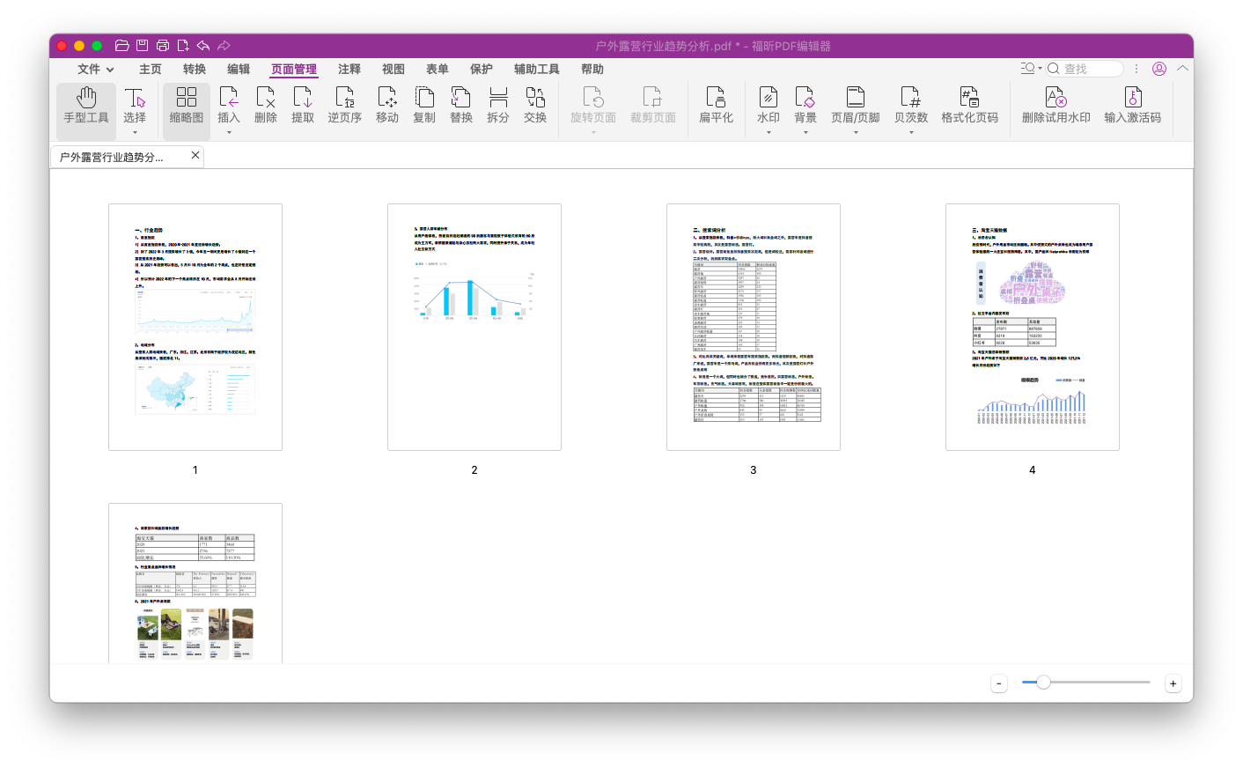Click the Split document (拆分) icon
The image size is (1243, 768).
click(498, 106)
